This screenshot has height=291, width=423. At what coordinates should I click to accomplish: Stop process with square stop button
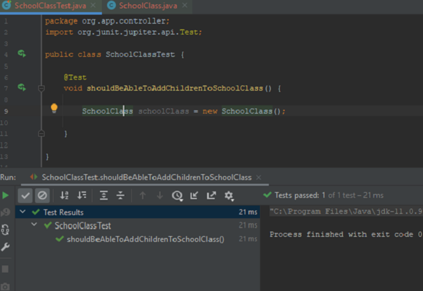[5, 269]
